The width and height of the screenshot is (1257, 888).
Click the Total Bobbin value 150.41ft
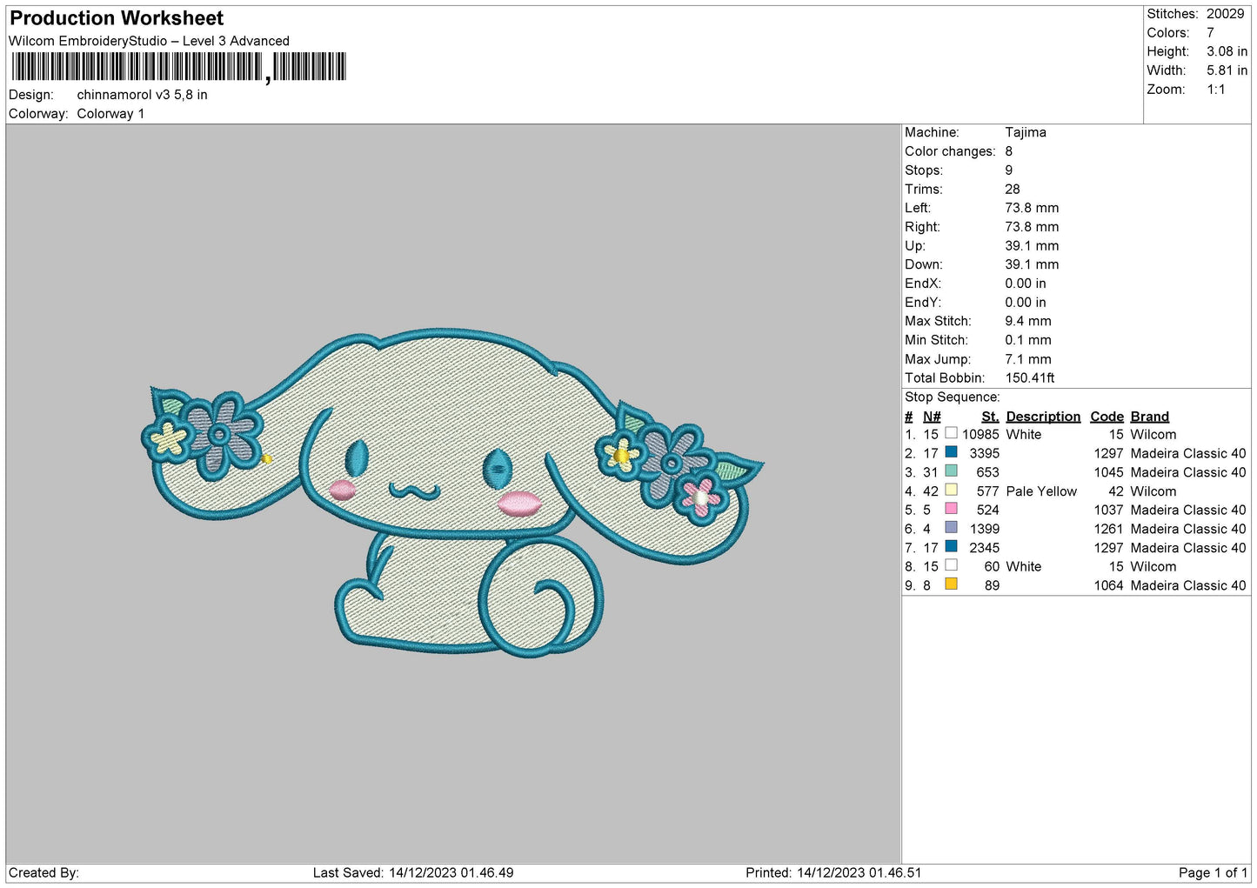(x=1030, y=377)
